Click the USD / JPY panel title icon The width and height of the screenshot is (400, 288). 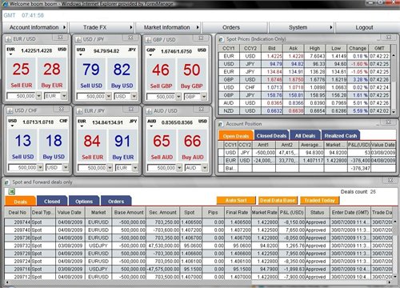pos(78,40)
